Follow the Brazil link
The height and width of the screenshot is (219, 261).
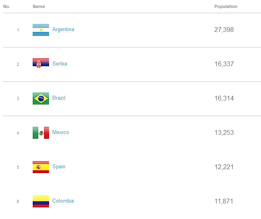(x=59, y=98)
